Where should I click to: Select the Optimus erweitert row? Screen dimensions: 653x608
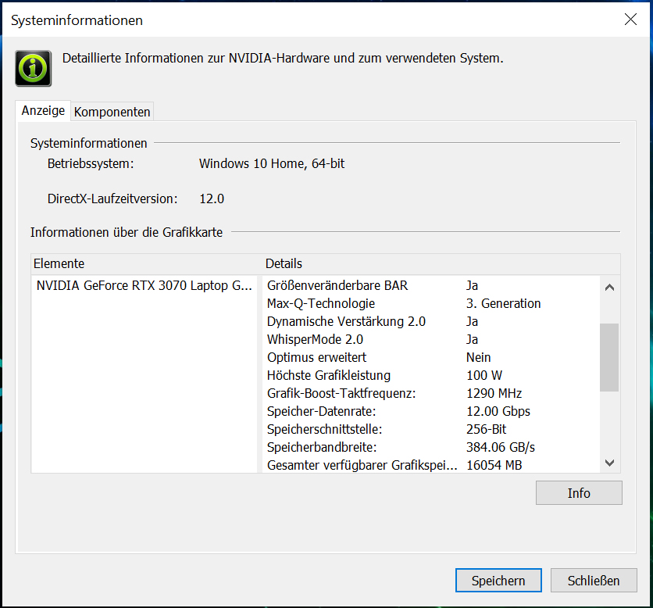(316, 358)
